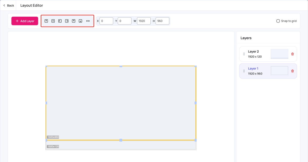308x162 pixels.
Task: Click the Layer 1 preview thumbnail
Action: [x=280, y=71]
